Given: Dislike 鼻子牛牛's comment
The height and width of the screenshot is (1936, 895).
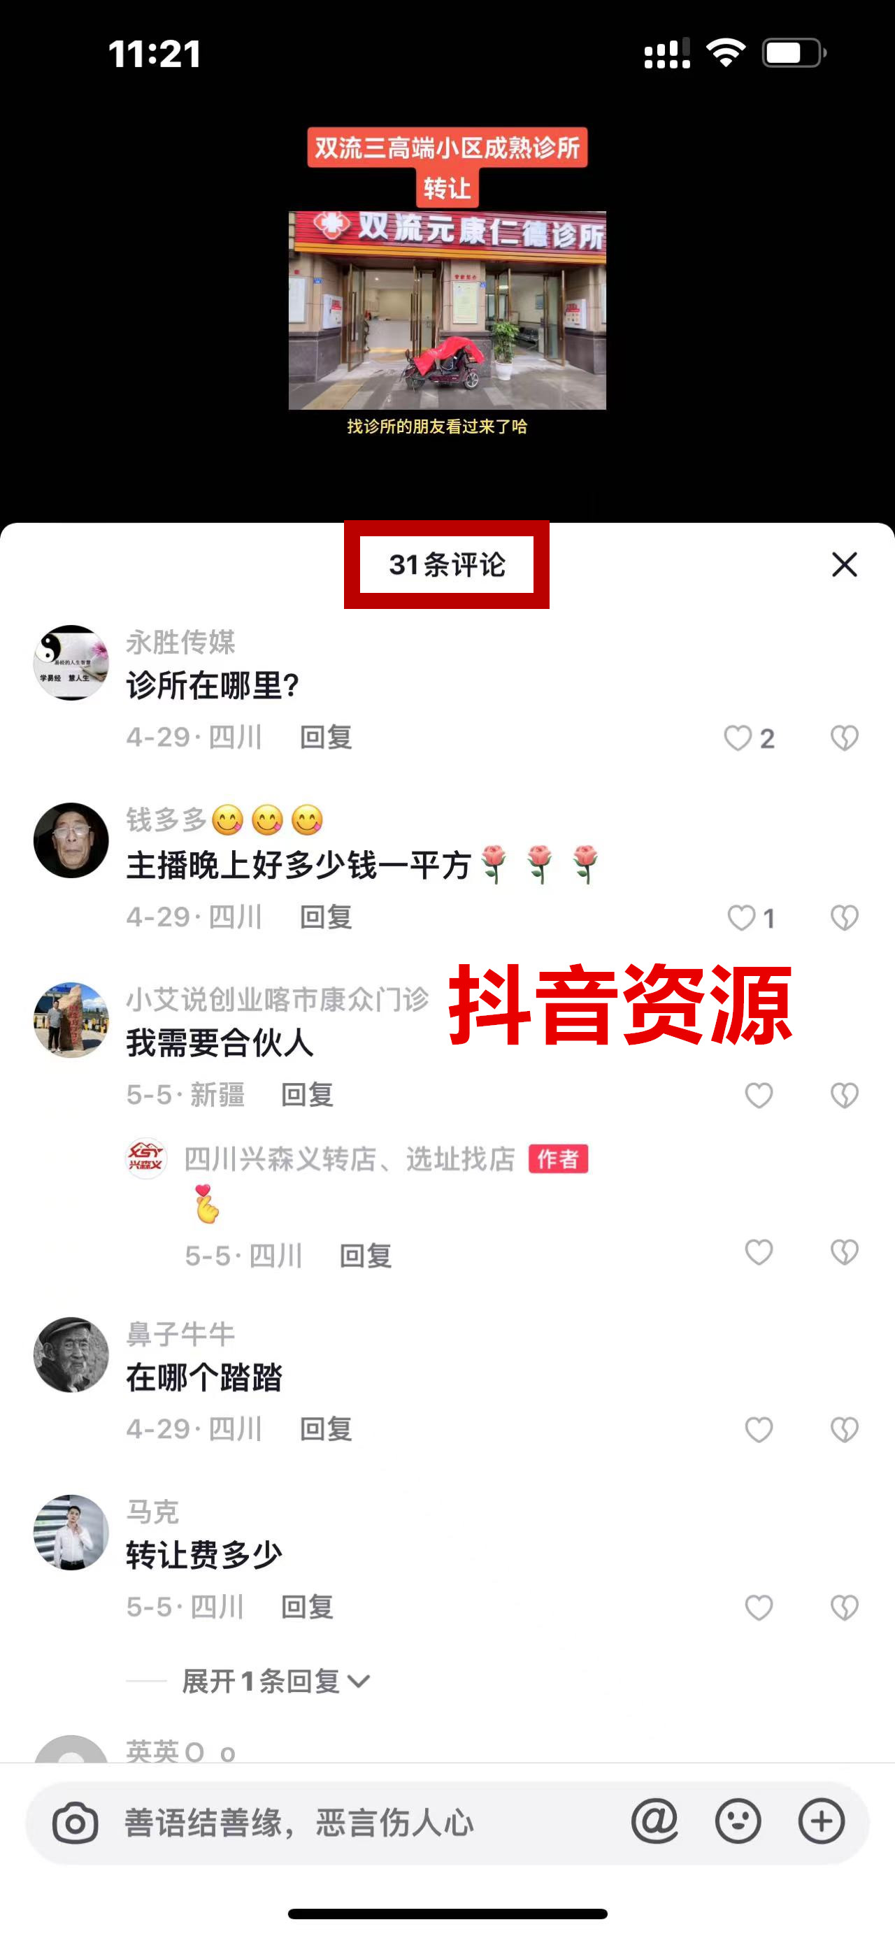Looking at the screenshot, I should pyautogui.click(x=845, y=1430).
